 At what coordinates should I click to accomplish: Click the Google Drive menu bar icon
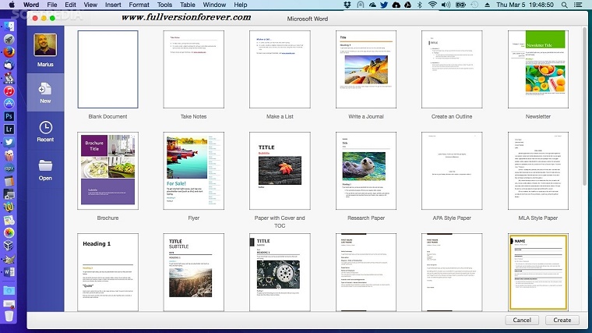[407, 5]
